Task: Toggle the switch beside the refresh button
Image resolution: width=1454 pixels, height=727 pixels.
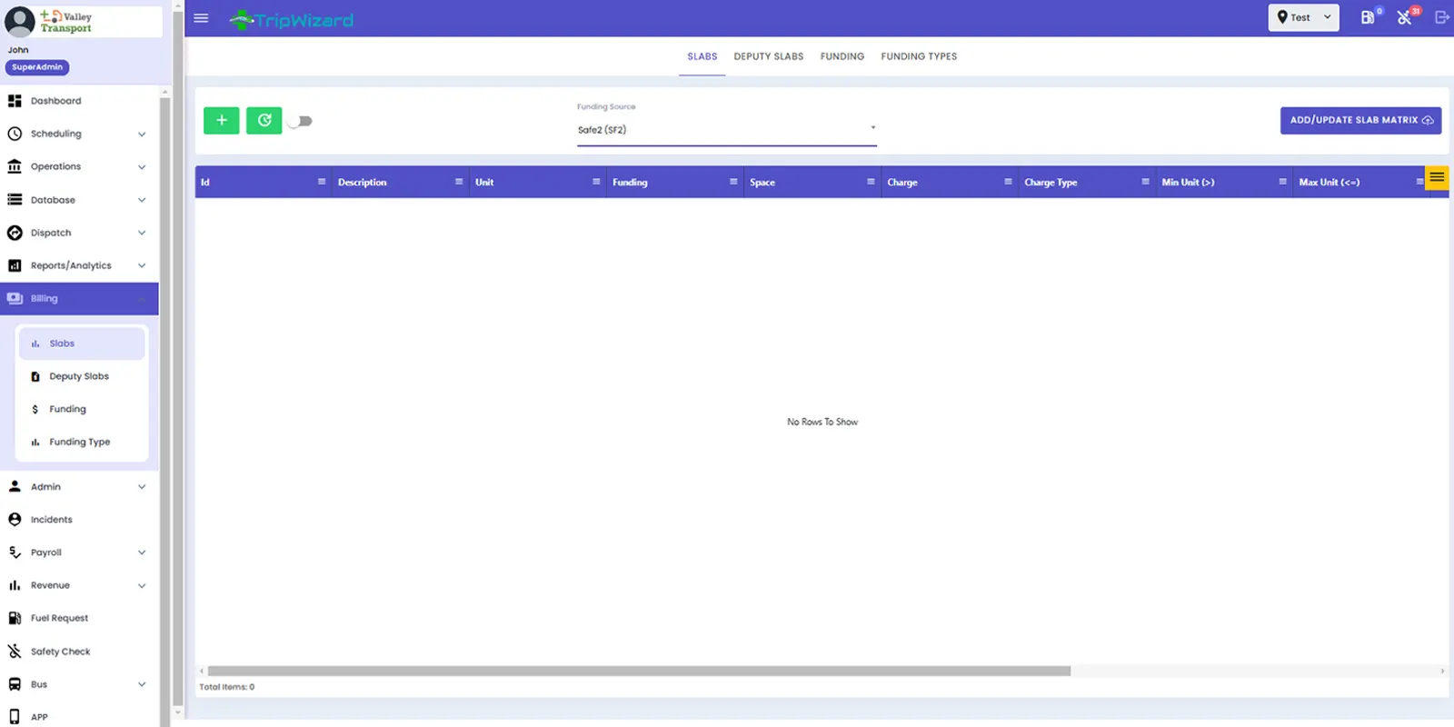Action: (x=300, y=121)
